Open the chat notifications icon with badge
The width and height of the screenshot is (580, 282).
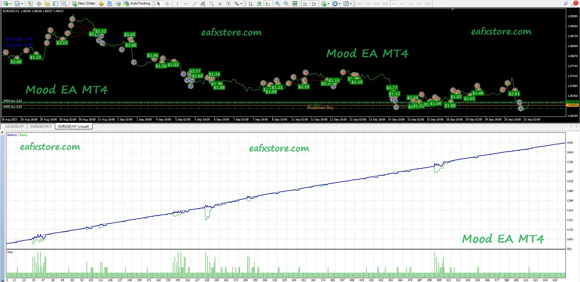coord(575,4)
